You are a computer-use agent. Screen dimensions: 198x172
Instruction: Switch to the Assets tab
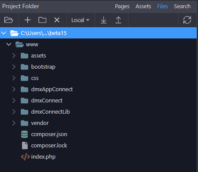[143, 6]
